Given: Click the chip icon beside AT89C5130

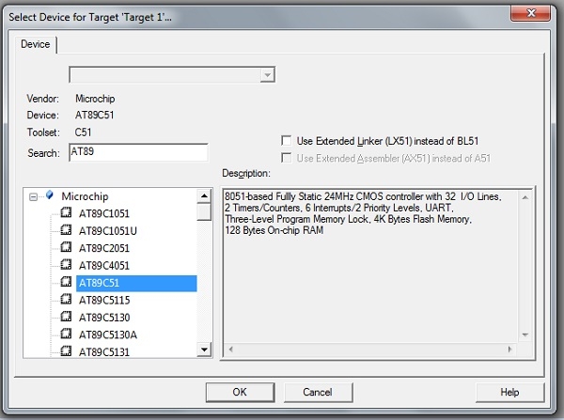Looking at the screenshot, I should click(x=66, y=316).
